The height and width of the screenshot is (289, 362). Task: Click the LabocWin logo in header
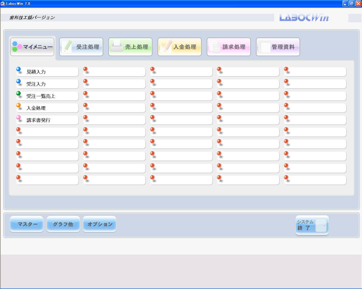pos(304,18)
